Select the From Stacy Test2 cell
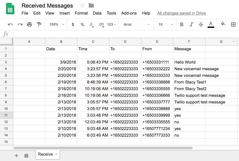This screenshot has width=239, height=161. tap(189, 89)
